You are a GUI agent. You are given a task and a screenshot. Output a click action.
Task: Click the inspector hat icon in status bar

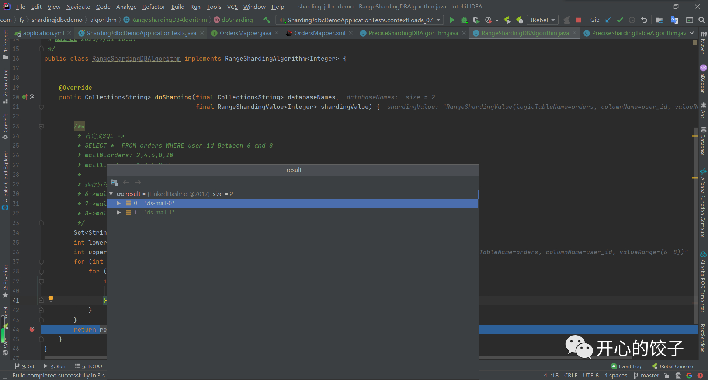pyautogui.click(x=678, y=376)
